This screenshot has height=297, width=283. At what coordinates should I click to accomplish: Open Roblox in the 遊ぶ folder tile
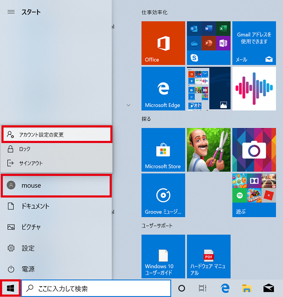tap(268, 195)
